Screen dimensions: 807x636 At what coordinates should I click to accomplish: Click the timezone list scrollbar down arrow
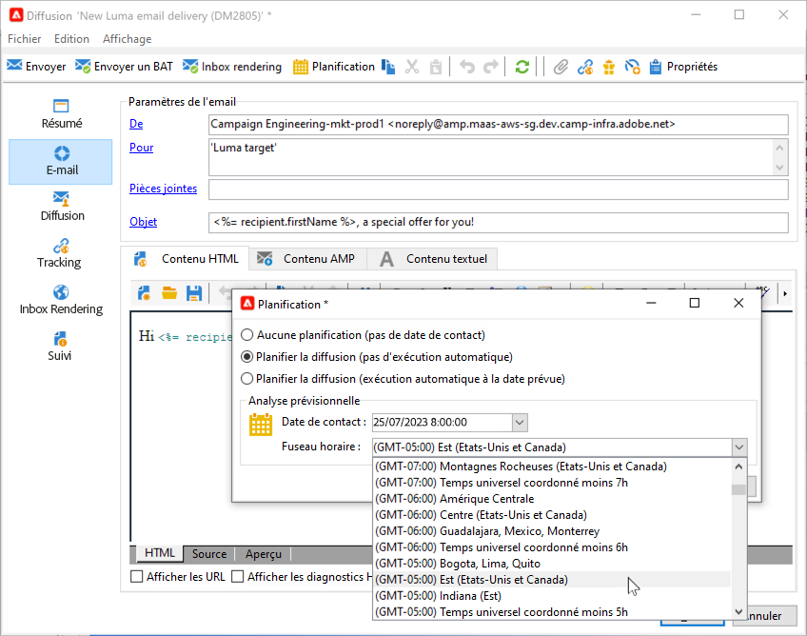[738, 612]
